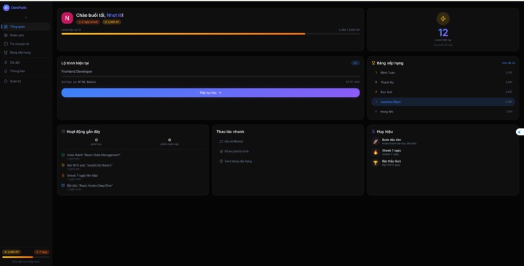Click the chat icon beside Hỏi AI Mentor
The height and width of the screenshot is (266, 524).
221,142
